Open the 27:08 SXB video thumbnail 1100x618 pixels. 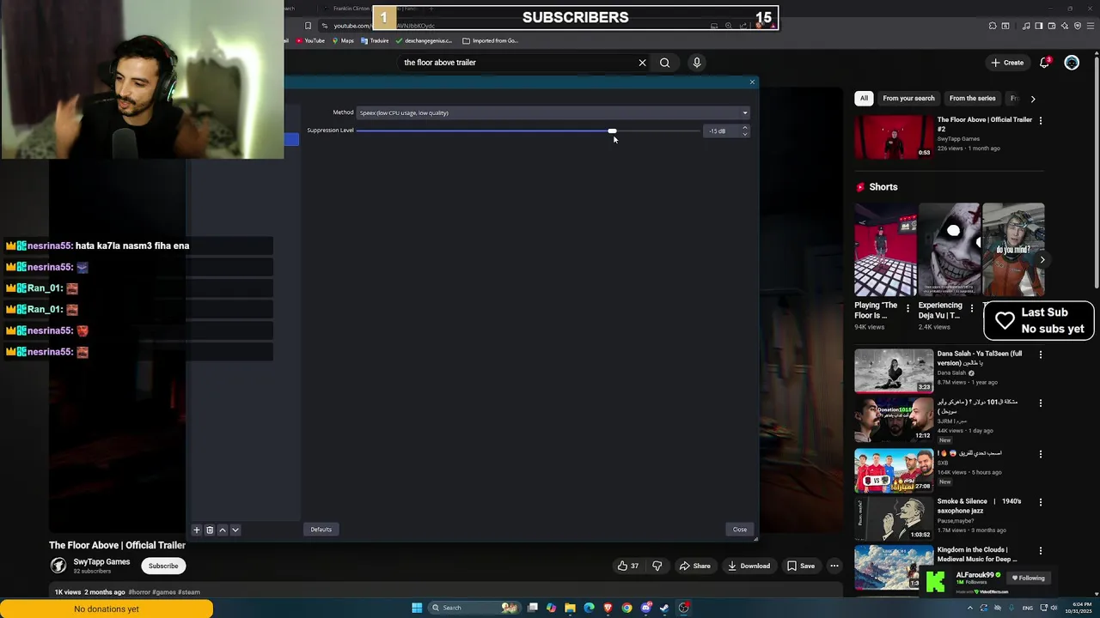point(894,469)
